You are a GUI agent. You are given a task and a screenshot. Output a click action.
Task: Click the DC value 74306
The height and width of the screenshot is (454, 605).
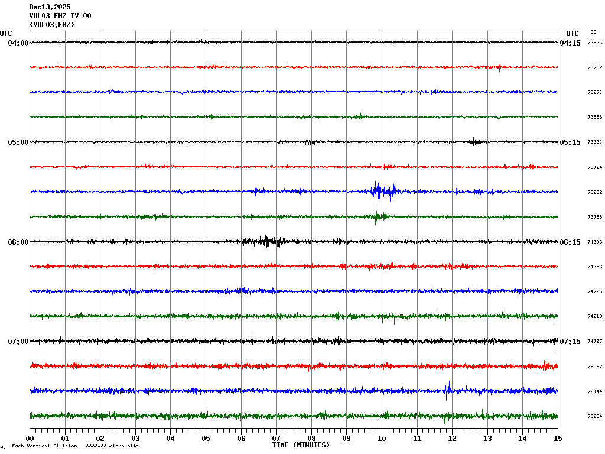click(594, 242)
